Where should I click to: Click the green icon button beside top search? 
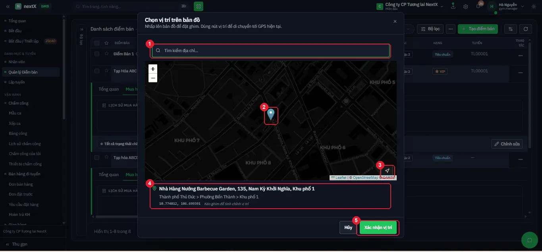(x=199, y=6)
